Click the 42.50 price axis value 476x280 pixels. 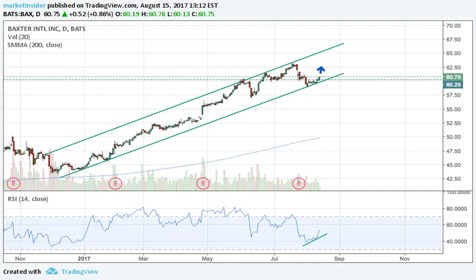pyautogui.click(x=453, y=179)
